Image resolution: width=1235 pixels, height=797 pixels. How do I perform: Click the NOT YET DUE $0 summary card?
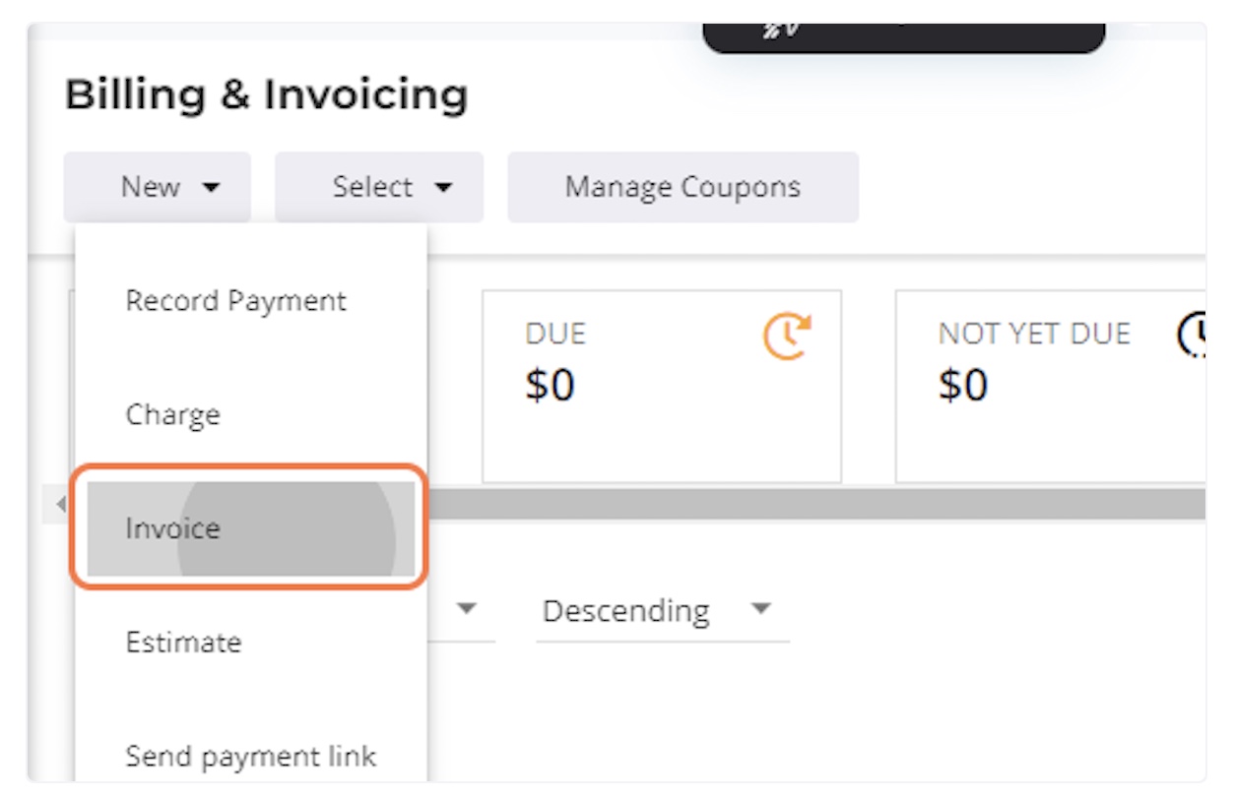[x=1051, y=387]
